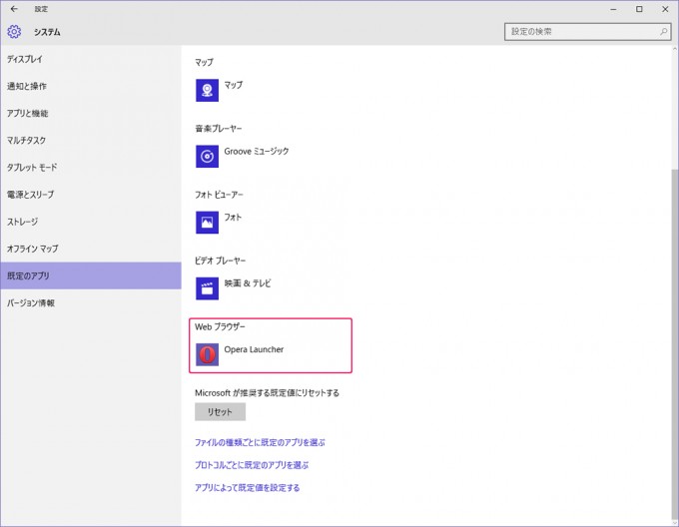The width and height of the screenshot is (679, 527).
Task: Open 通知と操作 in the sidebar
Action: pyautogui.click(x=91, y=86)
